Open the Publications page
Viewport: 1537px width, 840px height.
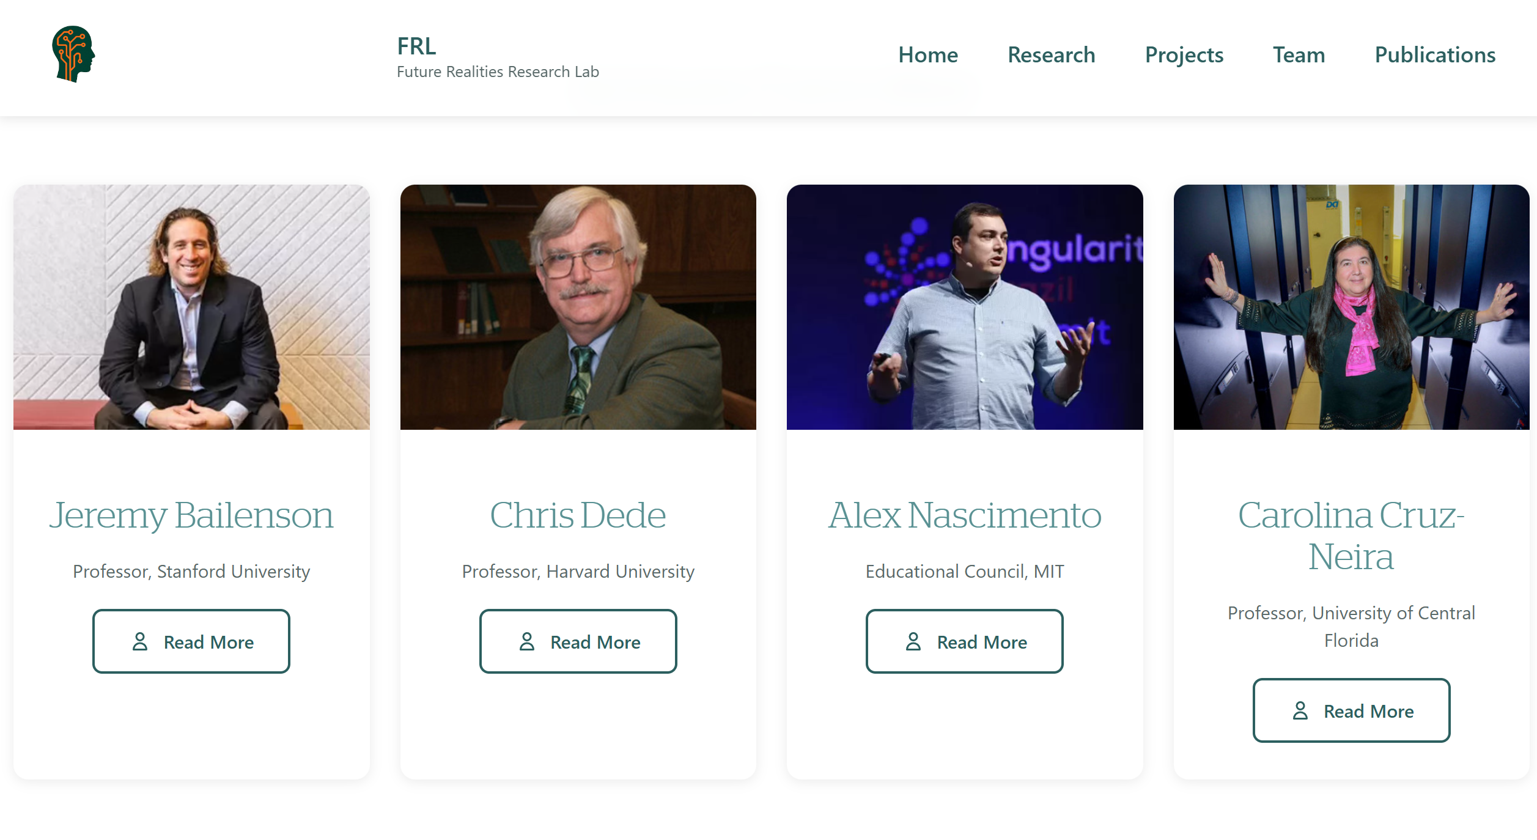[x=1435, y=55]
